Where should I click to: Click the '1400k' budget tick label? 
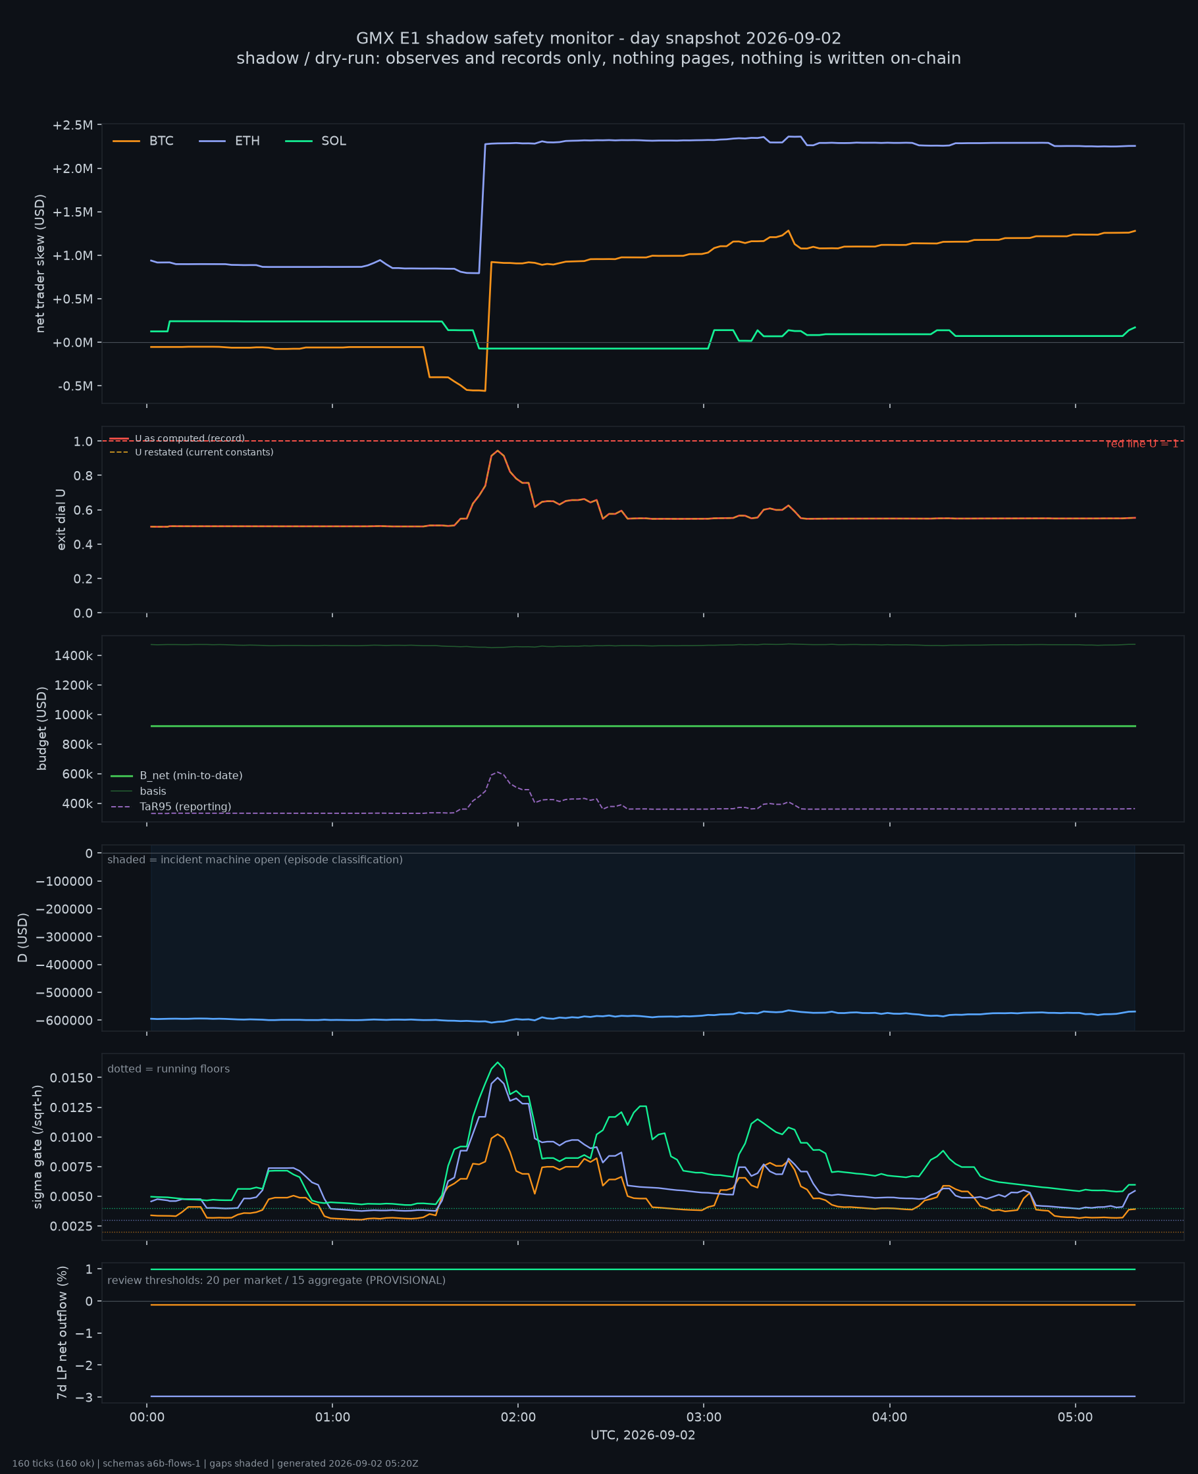pos(74,655)
